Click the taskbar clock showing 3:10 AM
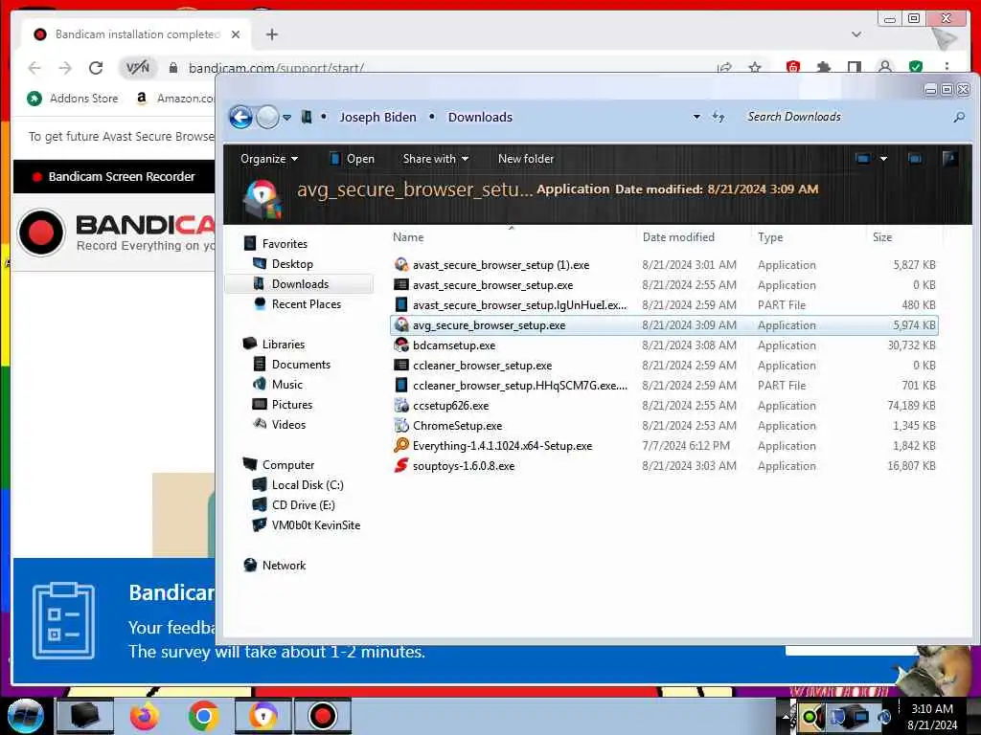981x735 pixels. click(932, 717)
